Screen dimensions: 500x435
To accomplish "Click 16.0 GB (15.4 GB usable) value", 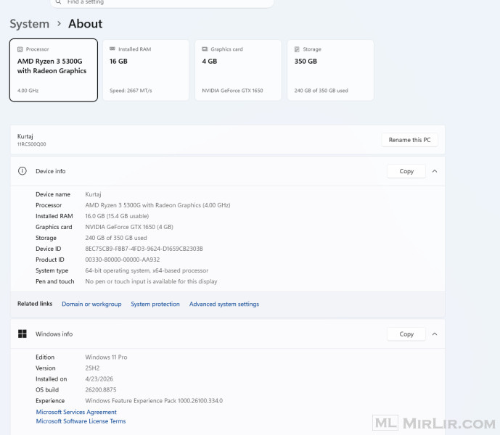I will coord(117,216).
